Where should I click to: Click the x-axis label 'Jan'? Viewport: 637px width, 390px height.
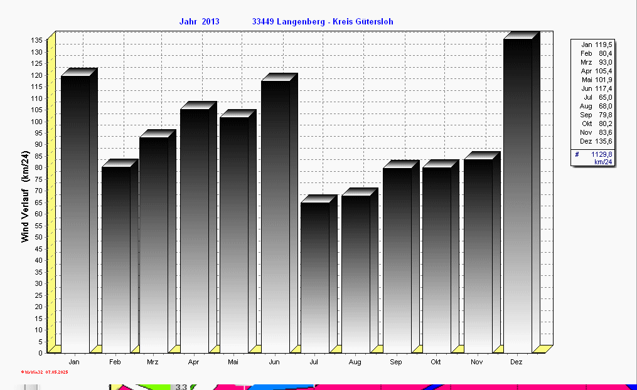[74, 362]
